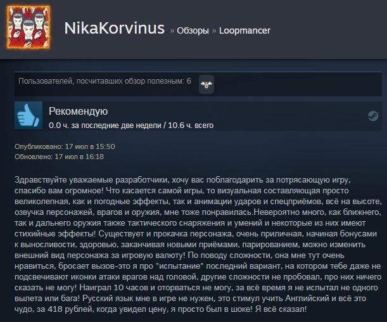Click the winged award badge icon
This screenshot has height=322, width=387.
click(206, 84)
